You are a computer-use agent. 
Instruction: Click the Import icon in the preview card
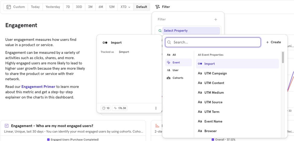(105, 43)
